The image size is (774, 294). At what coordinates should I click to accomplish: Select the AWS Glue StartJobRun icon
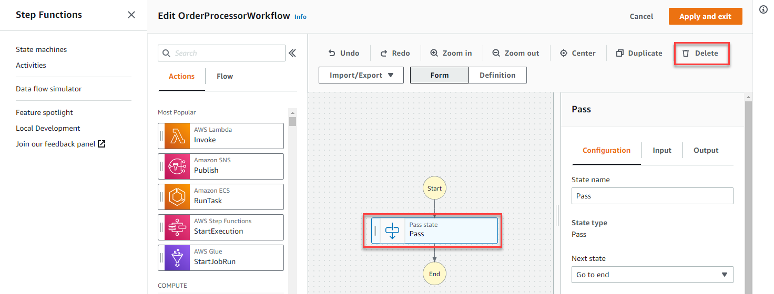tap(177, 258)
